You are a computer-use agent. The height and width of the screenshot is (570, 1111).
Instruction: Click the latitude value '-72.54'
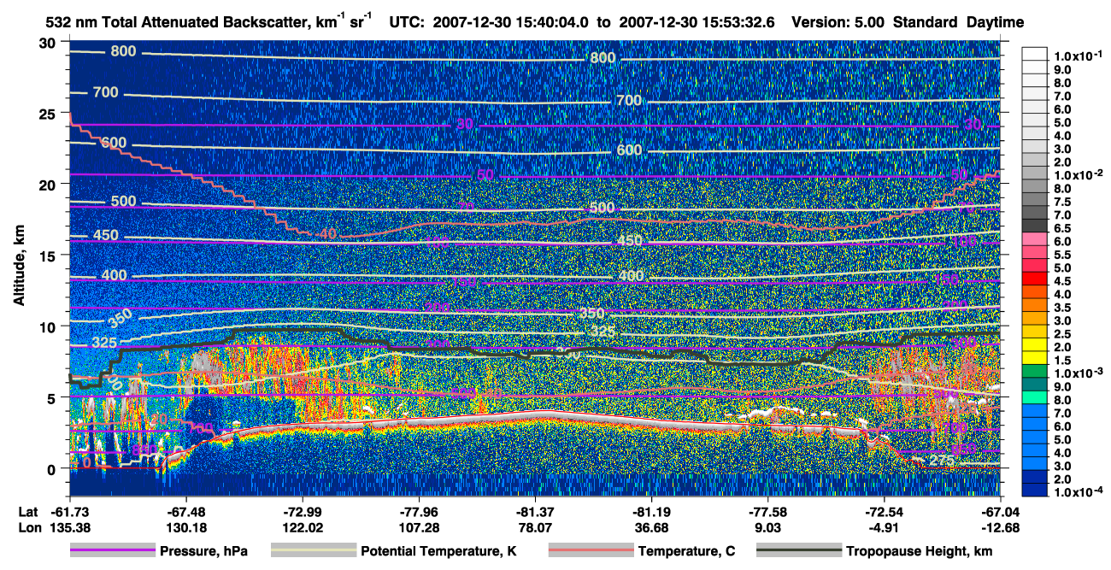click(884, 512)
